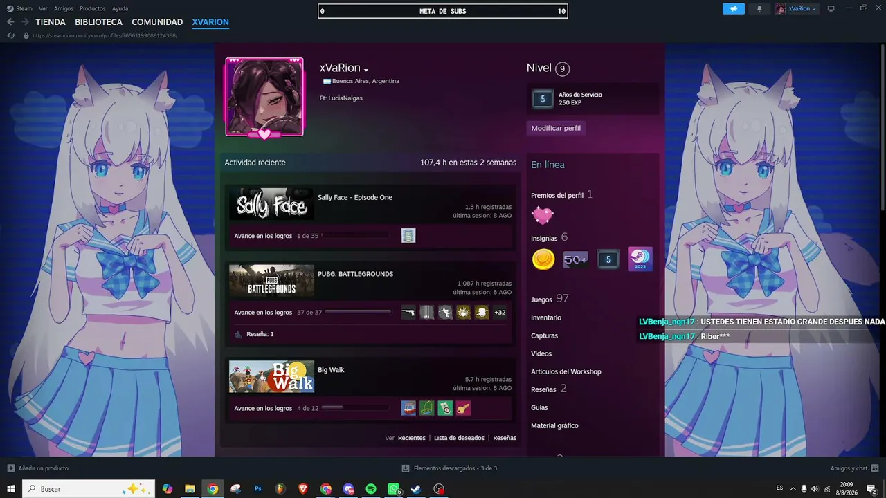View the Recientes games link

(412, 438)
